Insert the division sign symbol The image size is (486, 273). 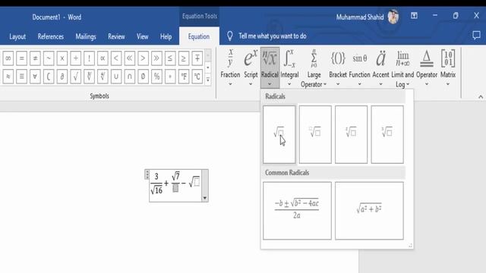click(76, 58)
